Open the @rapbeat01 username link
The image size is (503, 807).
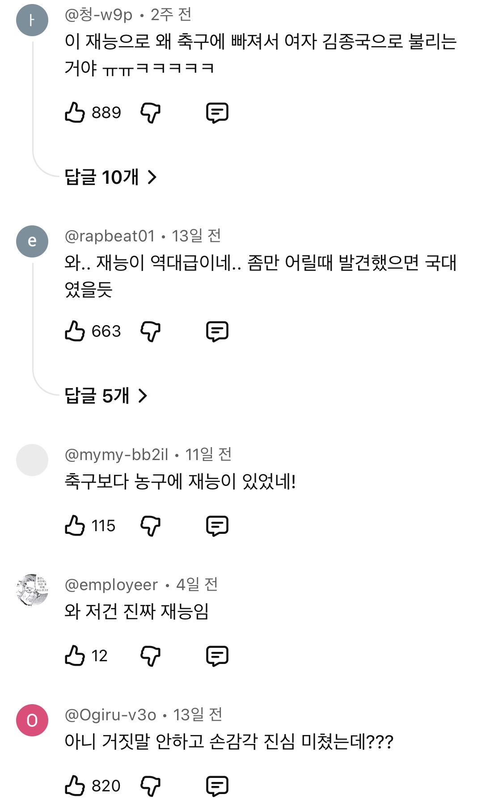point(110,236)
